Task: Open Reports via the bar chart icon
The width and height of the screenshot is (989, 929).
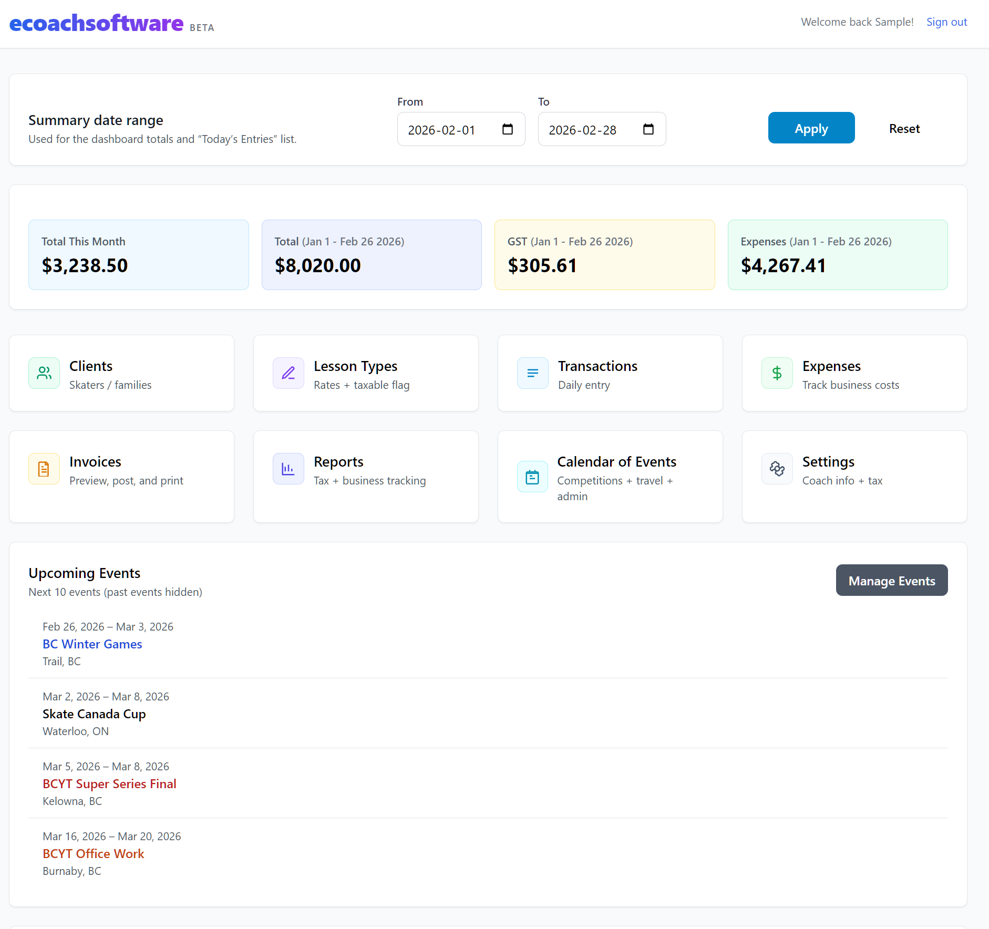Action: [x=288, y=468]
